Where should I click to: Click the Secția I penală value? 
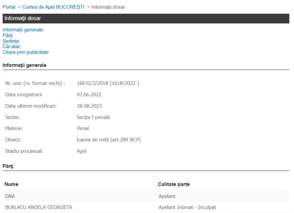pos(93,117)
